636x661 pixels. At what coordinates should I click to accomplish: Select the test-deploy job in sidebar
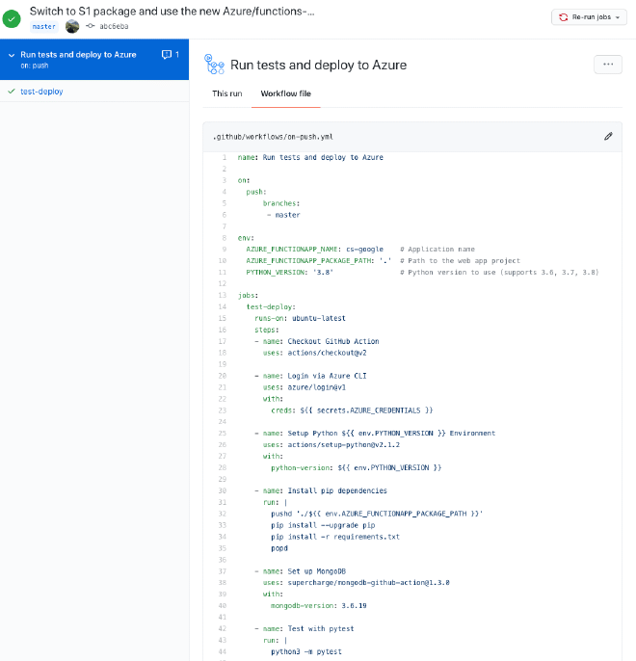click(41, 92)
